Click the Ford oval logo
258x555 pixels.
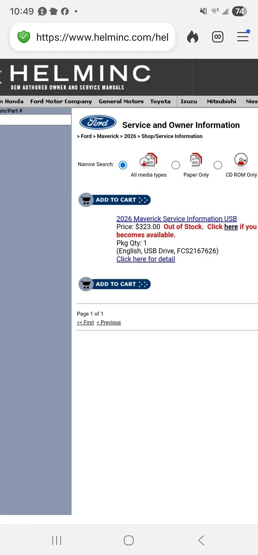pyautogui.click(x=98, y=123)
